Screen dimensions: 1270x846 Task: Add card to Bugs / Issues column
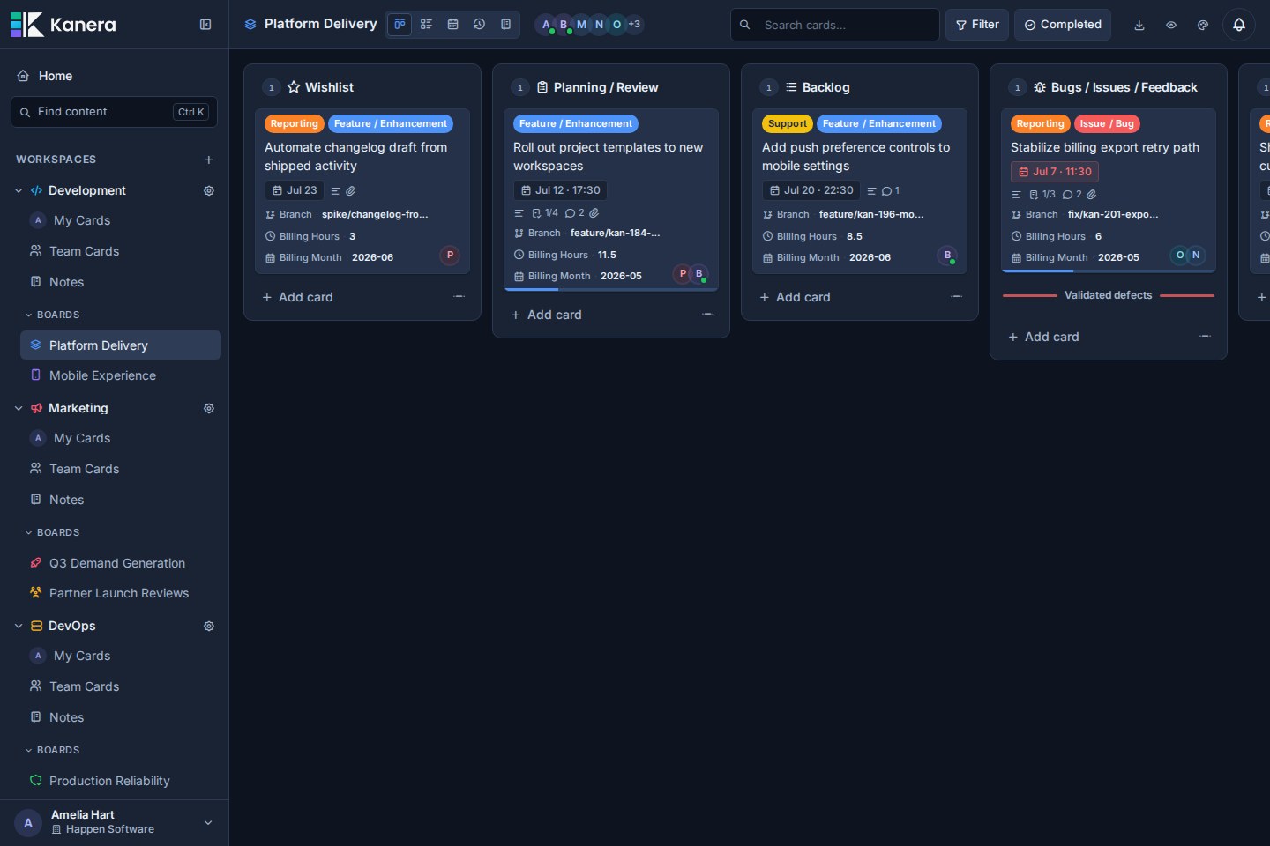tap(1044, 337)
